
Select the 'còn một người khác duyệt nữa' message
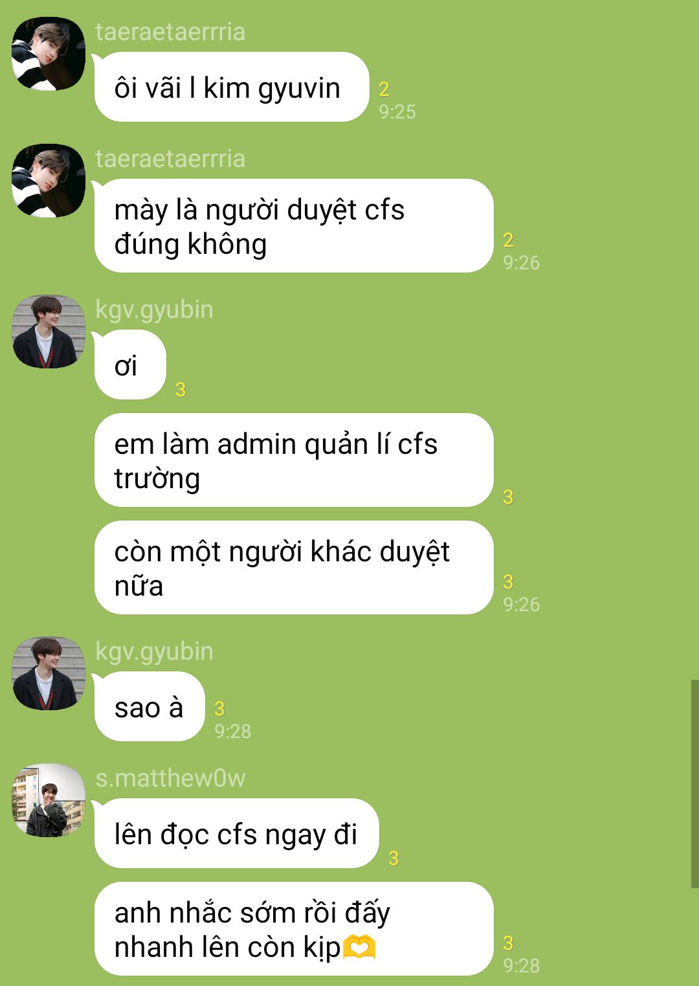click(x=294, y=568)
